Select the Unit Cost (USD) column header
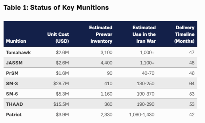This screenshot has width=205, height=123. click(58, 38)
